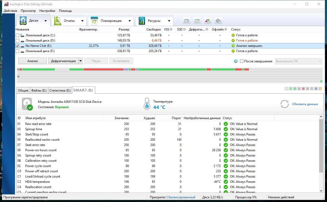This screenshot has height=202, width=327.
Task: Click the drive icon of Локальный диск (D:)
Action: pyautogui.click(x=22, y=41)
